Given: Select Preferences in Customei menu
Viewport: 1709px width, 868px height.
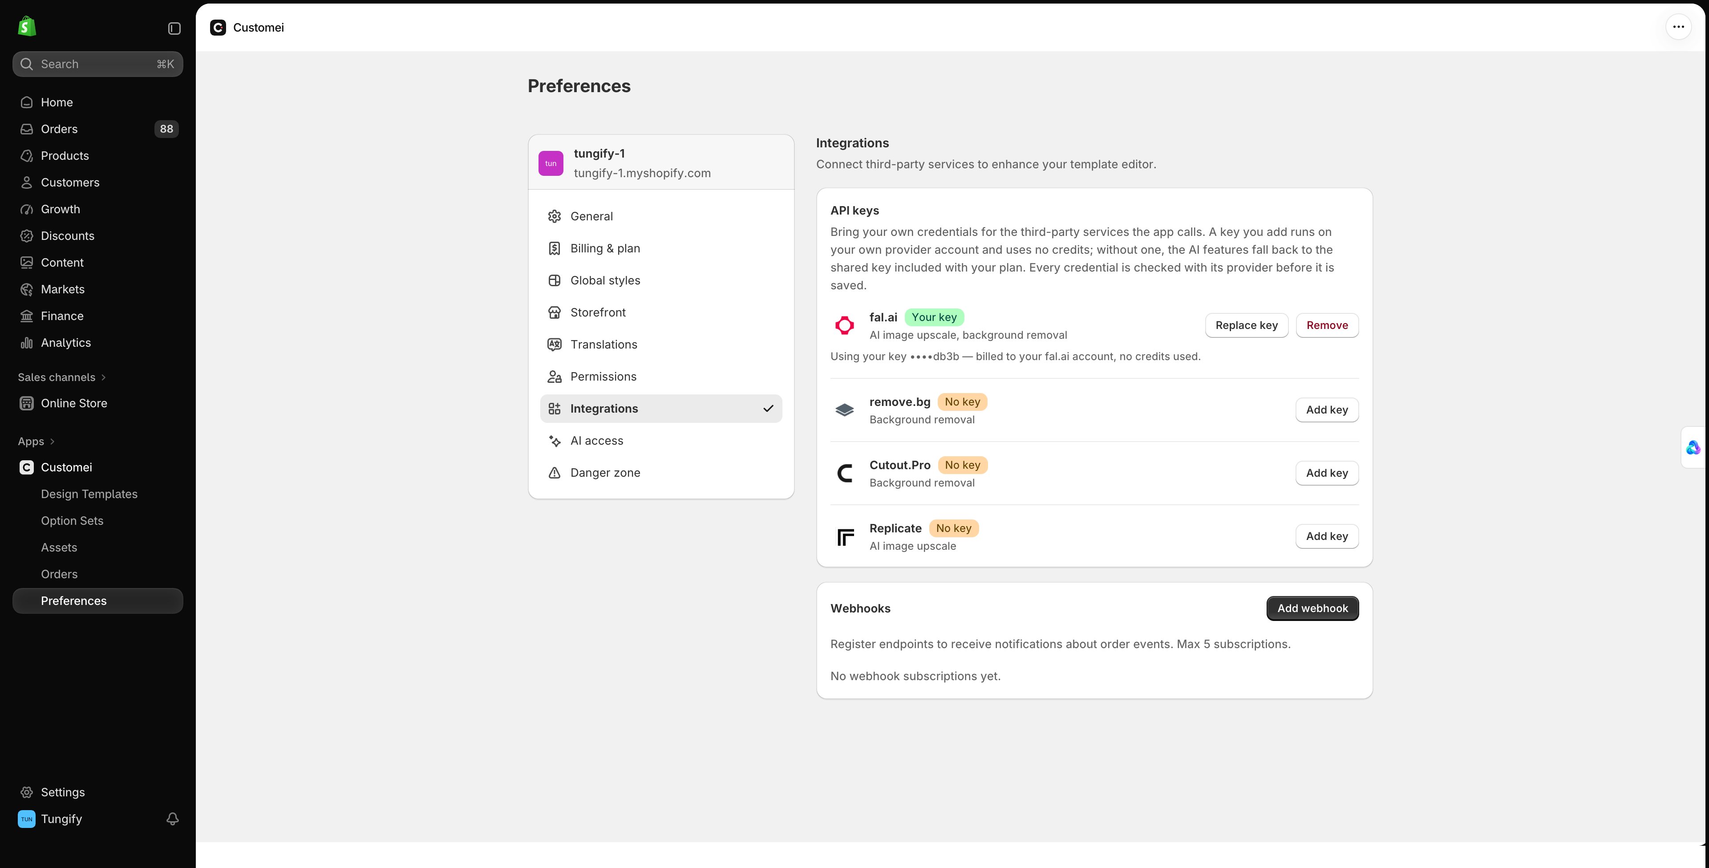Looking at the screenshot, I should (x=97, y=600).
